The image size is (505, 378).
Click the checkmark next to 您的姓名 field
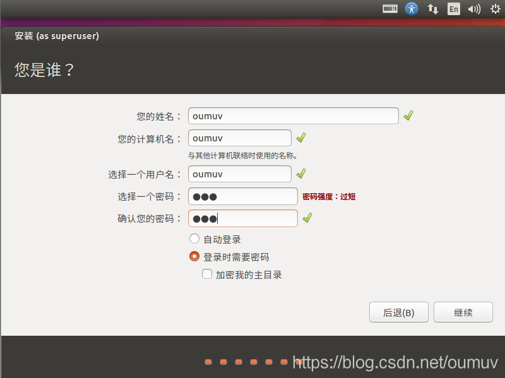[408, 115]
